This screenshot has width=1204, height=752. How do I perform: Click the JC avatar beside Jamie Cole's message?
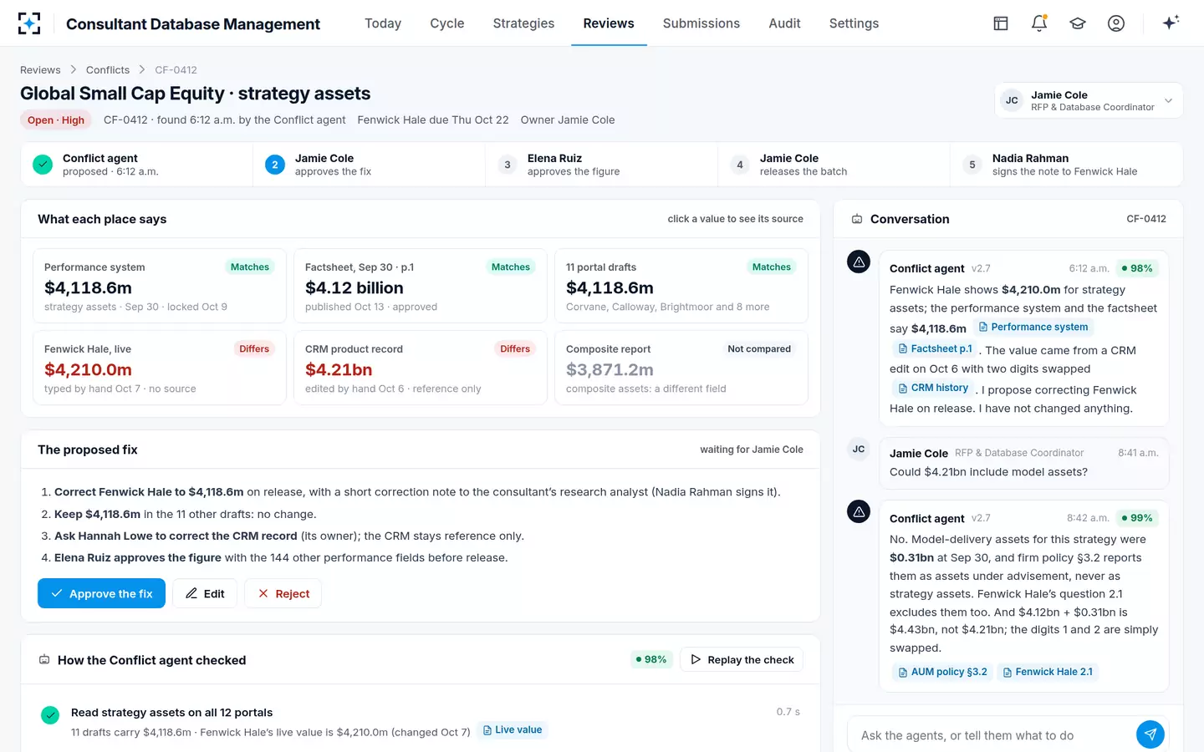(859, 449)
